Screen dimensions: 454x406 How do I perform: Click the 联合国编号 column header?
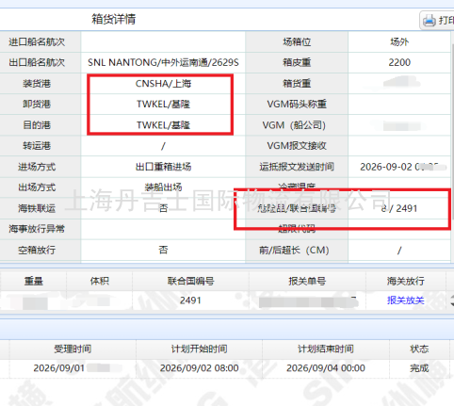(x=190, y=281)
